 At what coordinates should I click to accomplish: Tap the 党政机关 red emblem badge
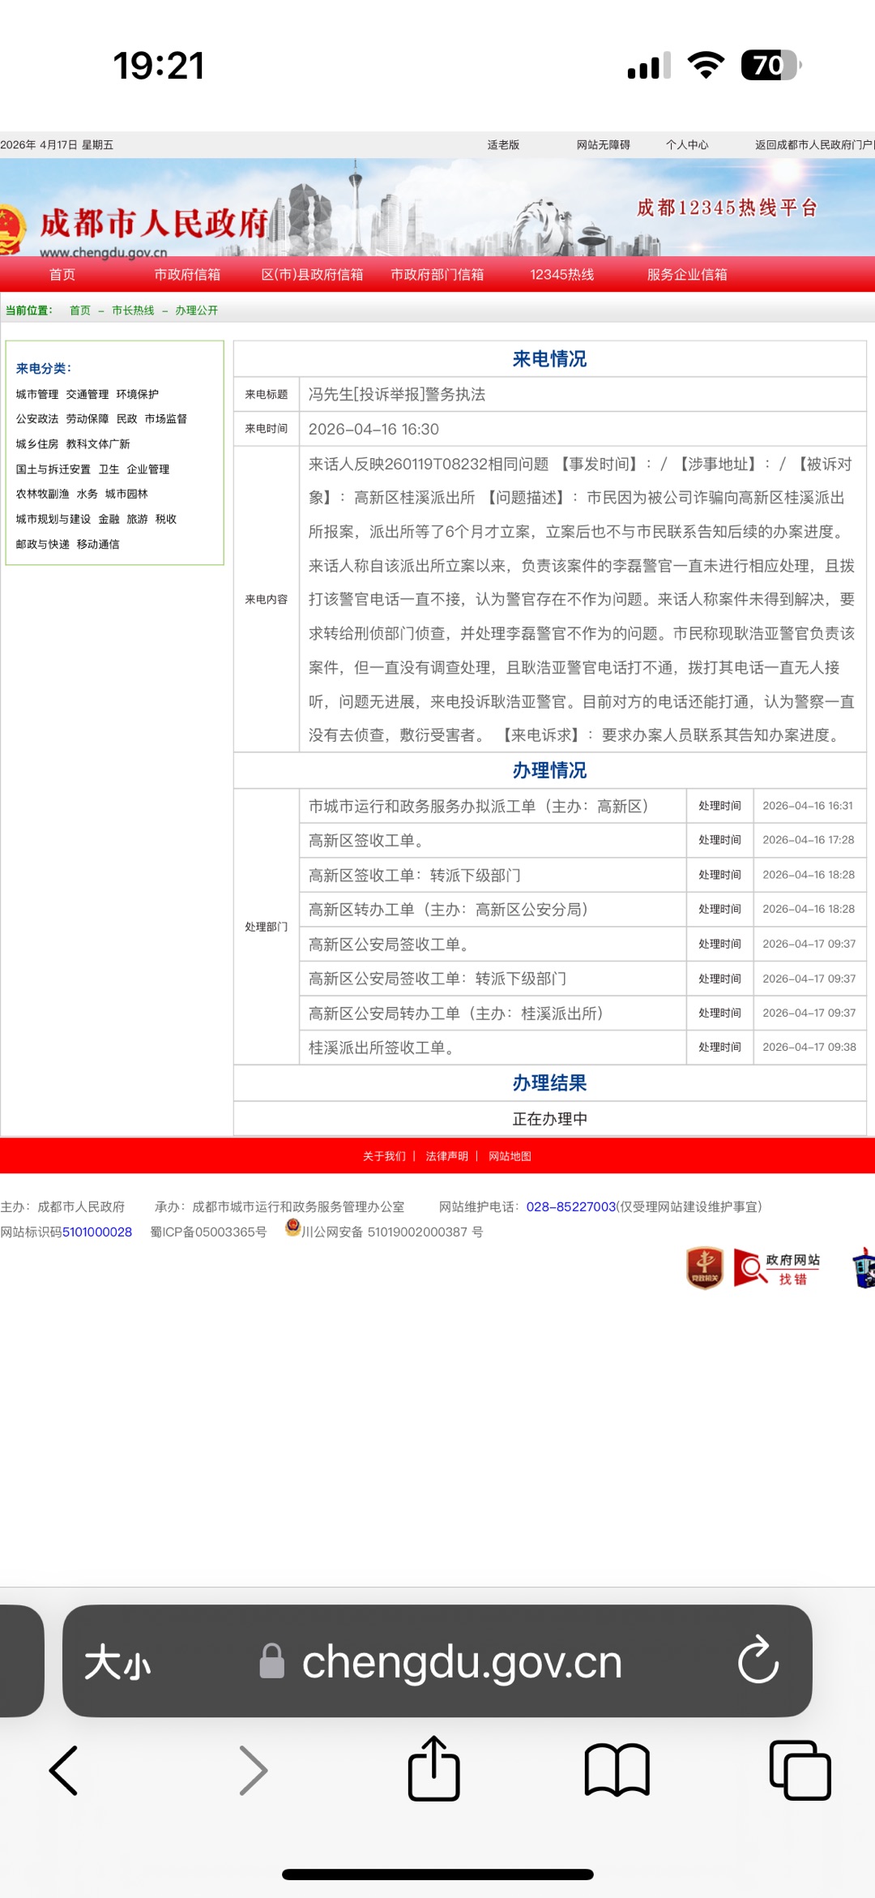coord(705,1267)
